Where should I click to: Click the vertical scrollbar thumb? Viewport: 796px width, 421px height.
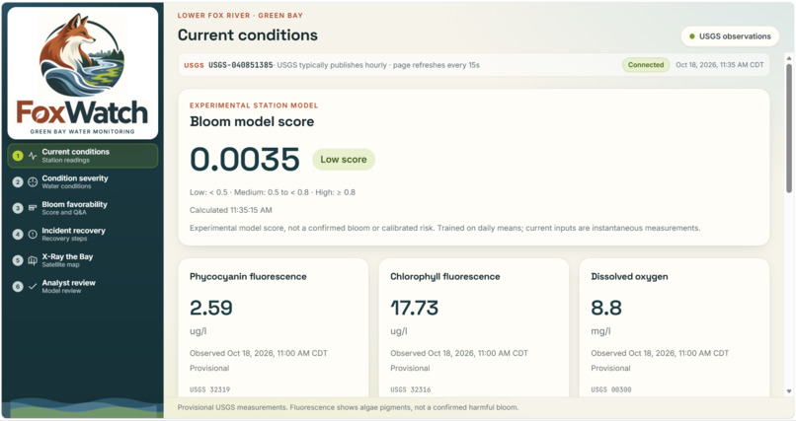point(789,127)
